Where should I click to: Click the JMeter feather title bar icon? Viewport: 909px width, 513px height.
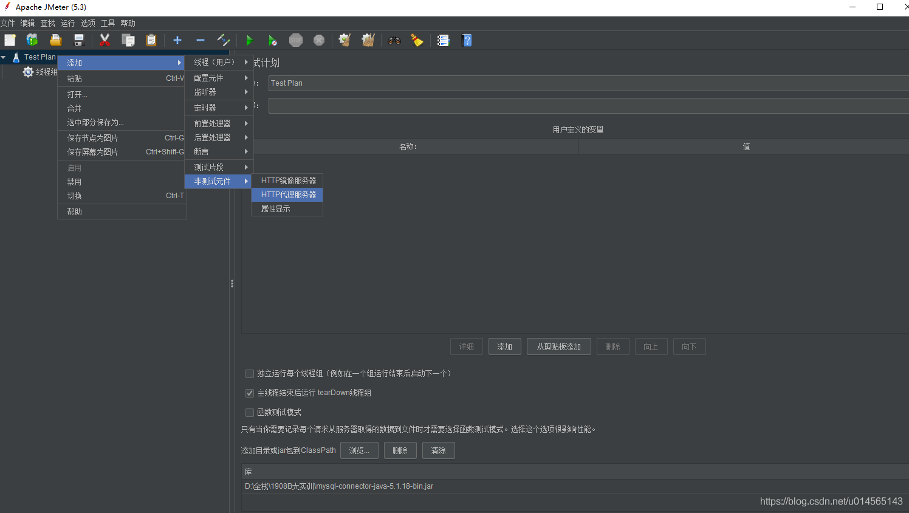[x=7, y=7]
